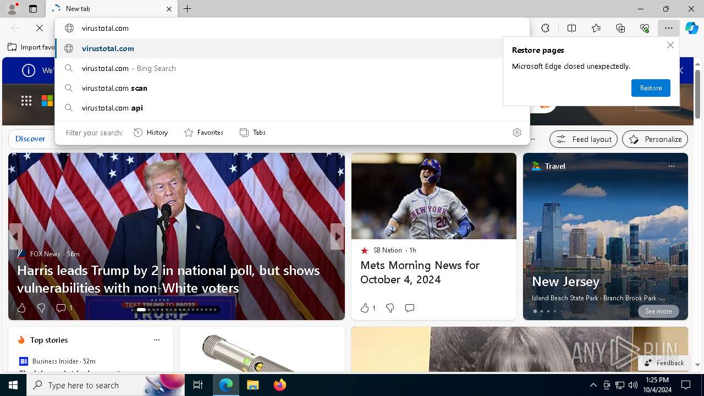Open New Jersey travel card image
Image resolution: width=704 pixels, height=396 pixels.
coord(606,237)
